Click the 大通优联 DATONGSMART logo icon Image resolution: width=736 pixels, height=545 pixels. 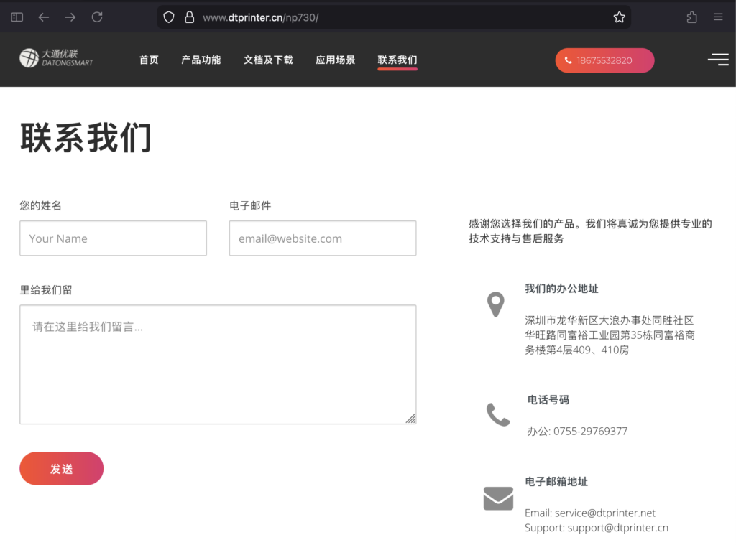point(29,57)
